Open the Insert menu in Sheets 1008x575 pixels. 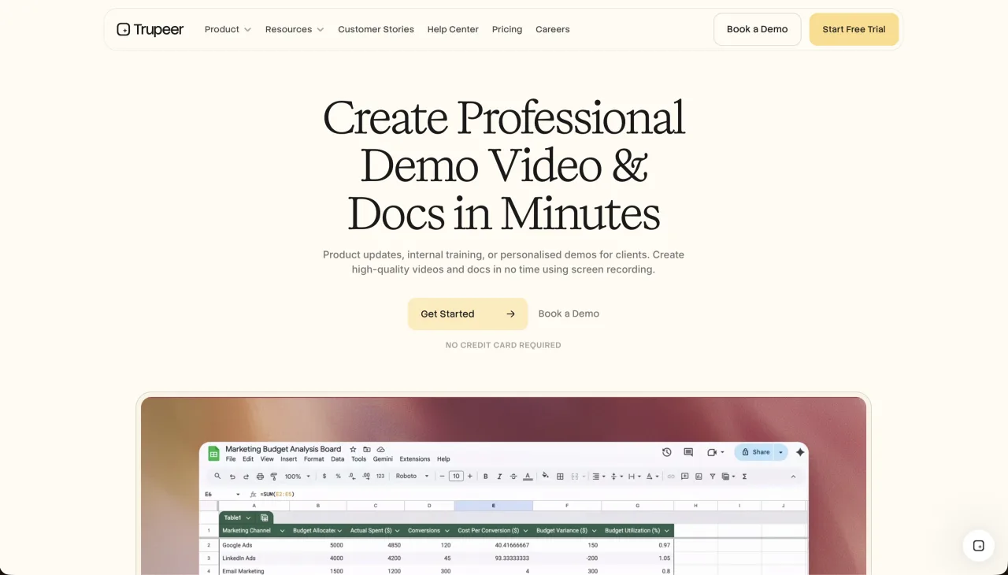click(288, 459)
